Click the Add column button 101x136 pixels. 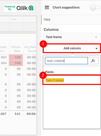[x=72, y=48]
